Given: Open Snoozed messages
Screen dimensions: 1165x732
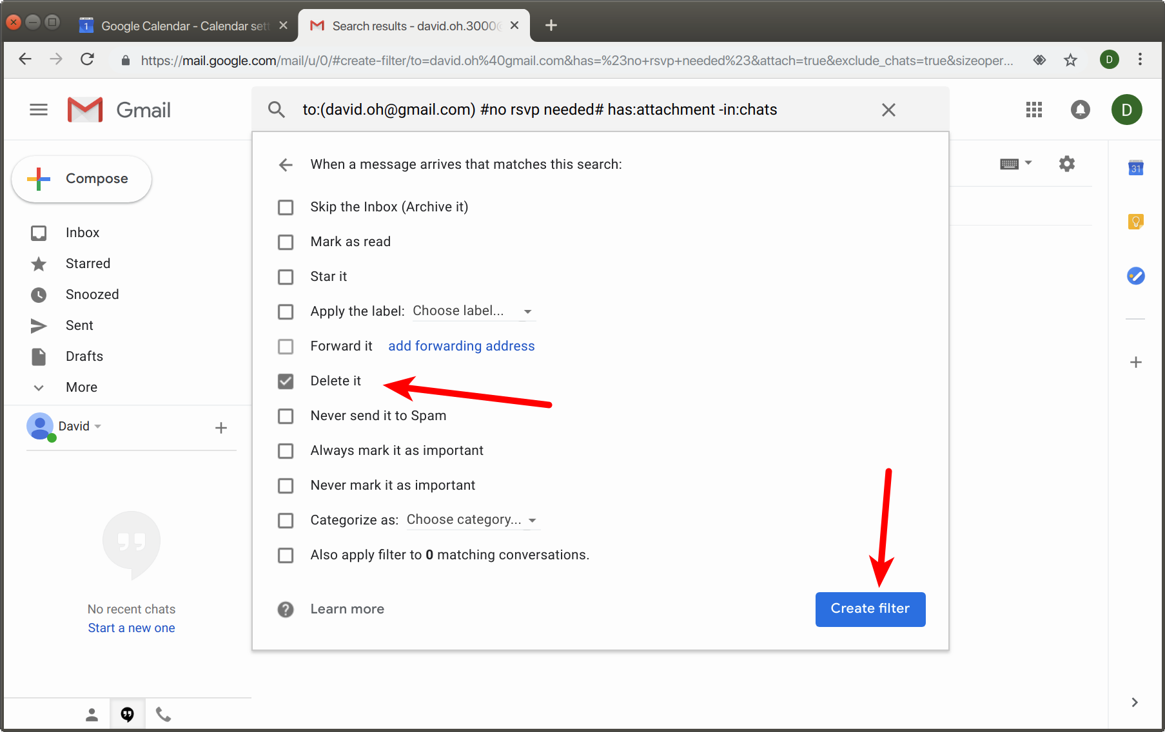Looking at the screenshot, I should click(92, 294).
